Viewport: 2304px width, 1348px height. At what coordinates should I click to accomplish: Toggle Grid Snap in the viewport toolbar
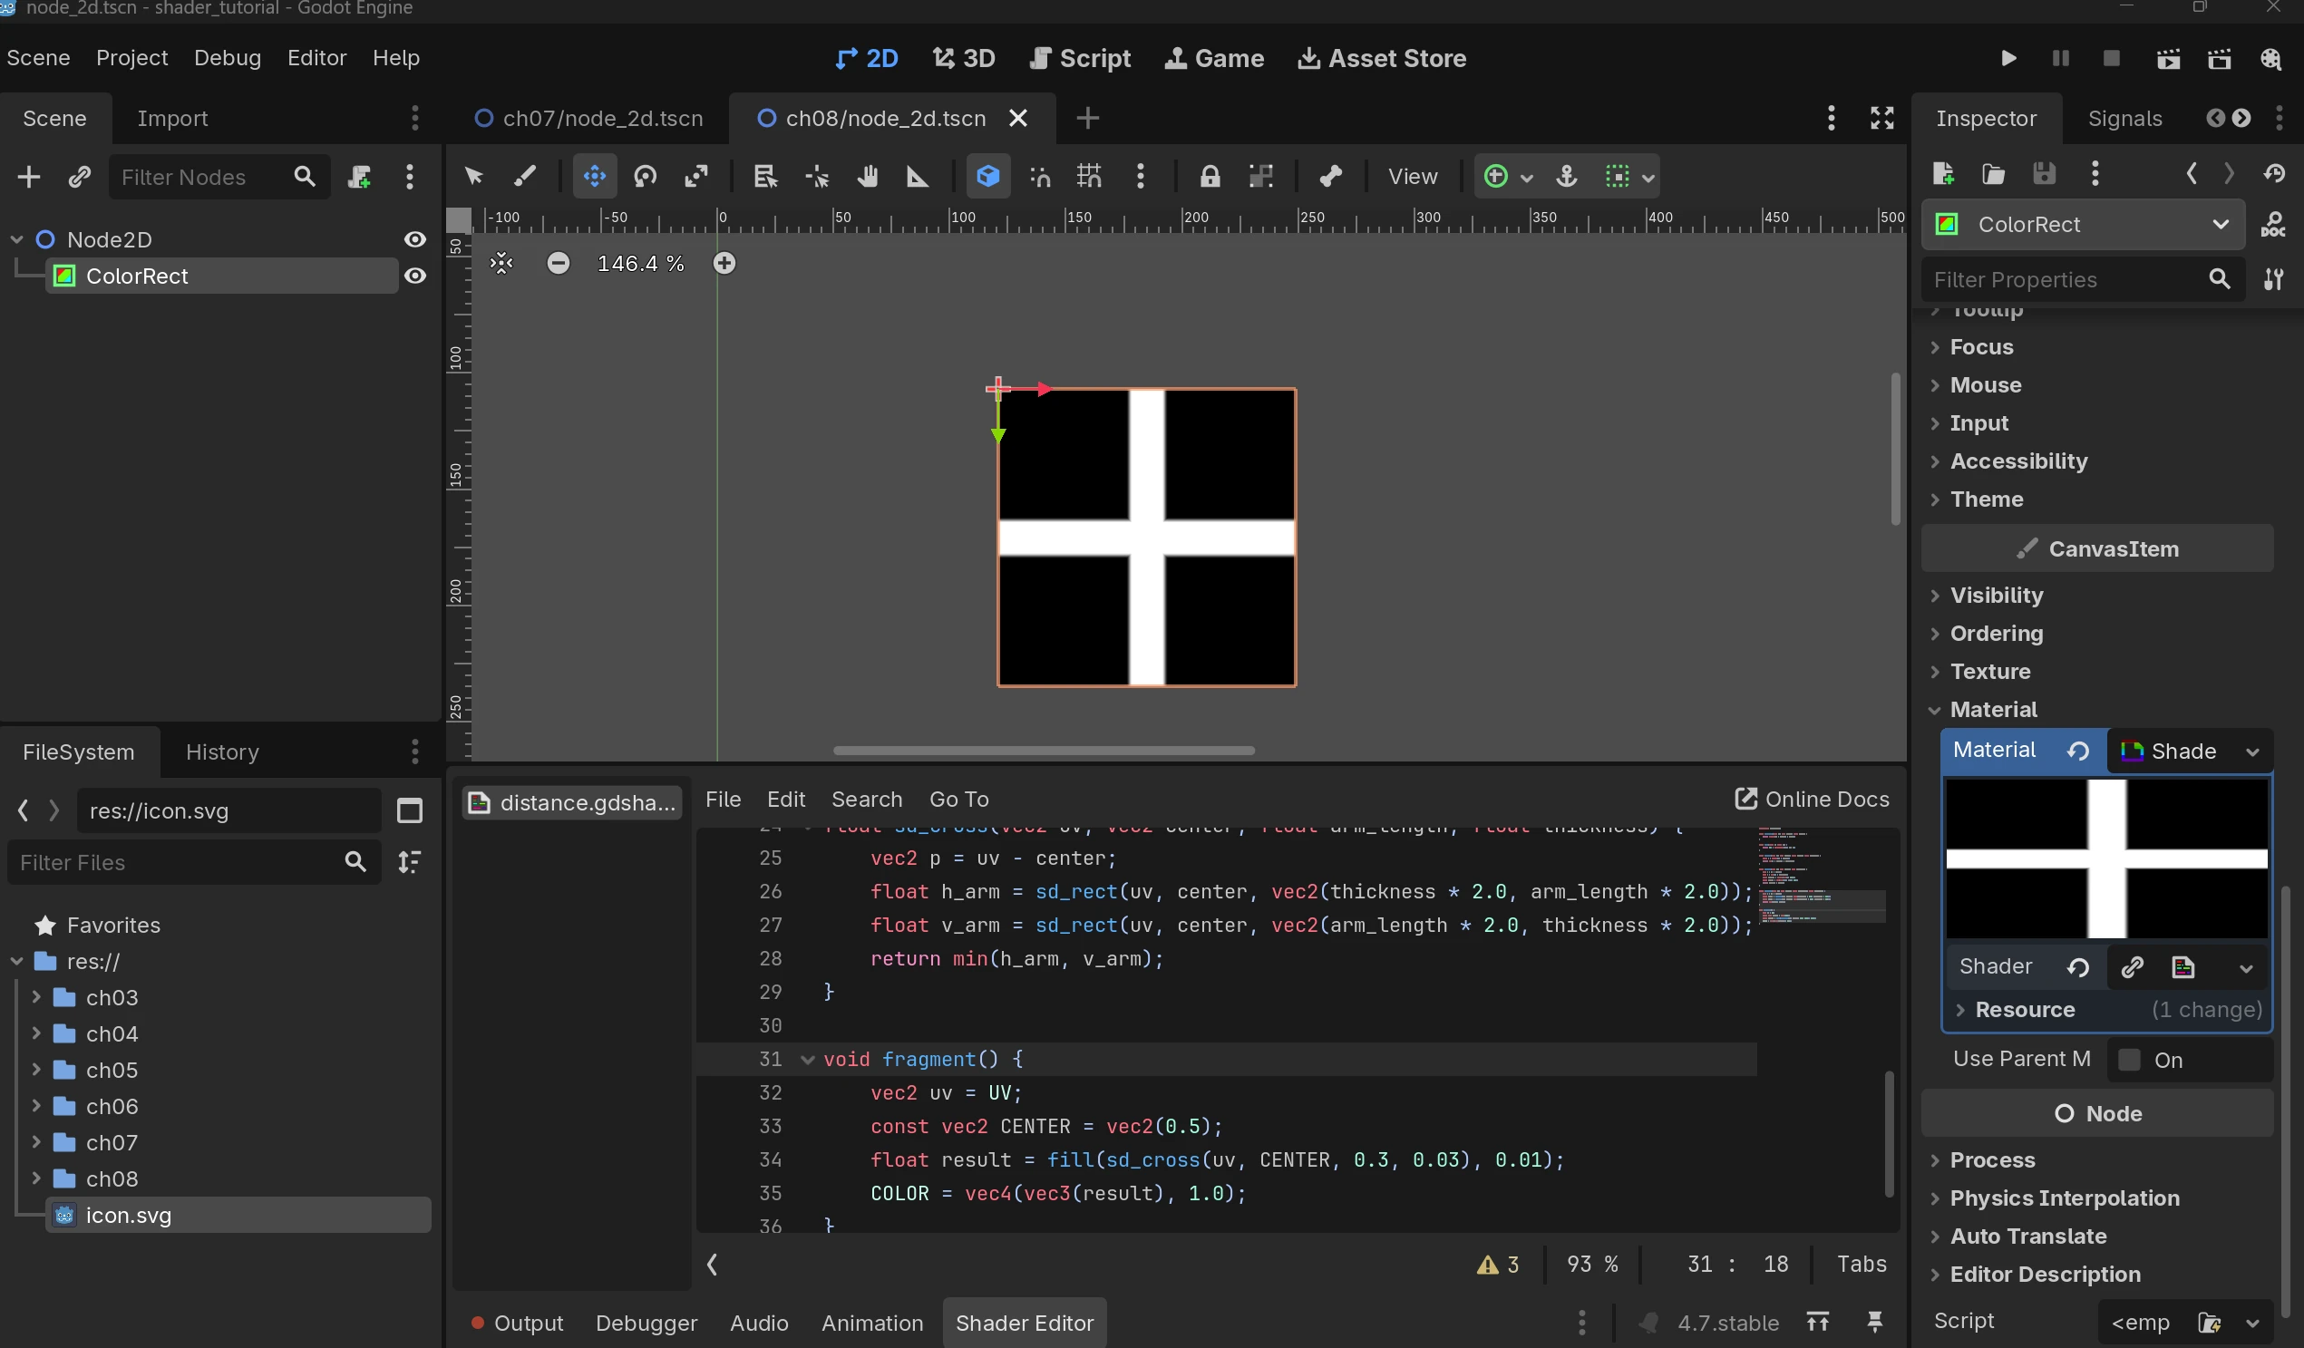click(1090, 177)
